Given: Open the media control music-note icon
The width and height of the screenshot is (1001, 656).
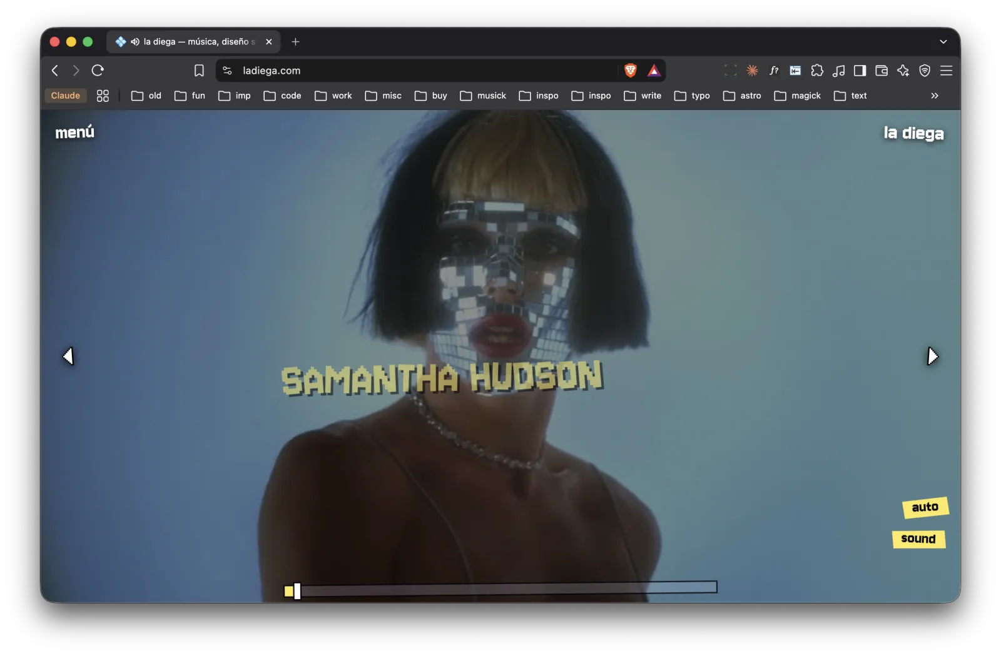Looking at the screenshot, I should pyautogui.click(x=838, y=71).
